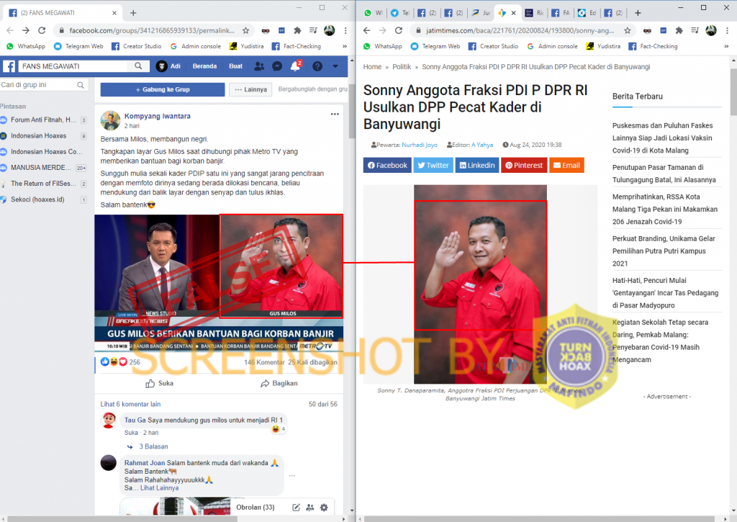Bookmark the Facebook page with the star icon

pos(246,30)
